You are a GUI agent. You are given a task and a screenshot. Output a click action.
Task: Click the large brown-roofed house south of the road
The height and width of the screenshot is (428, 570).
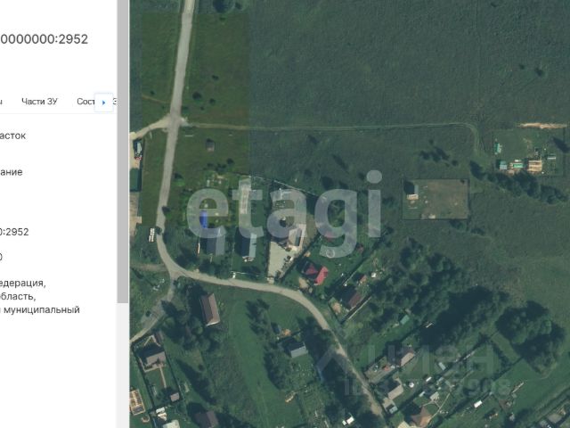point(210,309)
